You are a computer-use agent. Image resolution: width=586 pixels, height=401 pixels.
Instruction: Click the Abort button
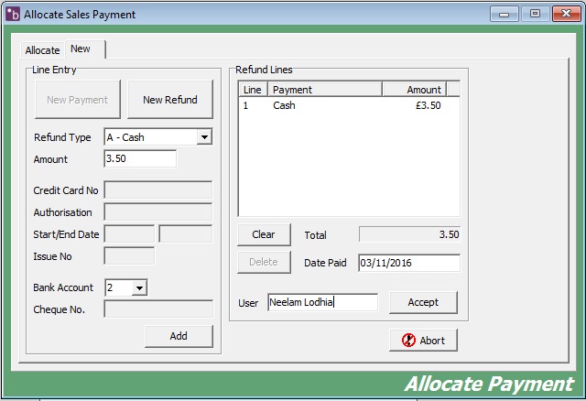[423, 340]
